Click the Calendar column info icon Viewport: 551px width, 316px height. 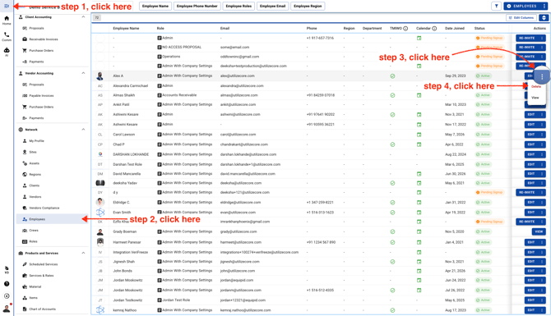pos(434,29)
